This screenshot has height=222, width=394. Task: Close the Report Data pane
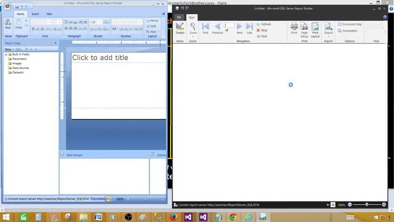click(x=55, y=43)
